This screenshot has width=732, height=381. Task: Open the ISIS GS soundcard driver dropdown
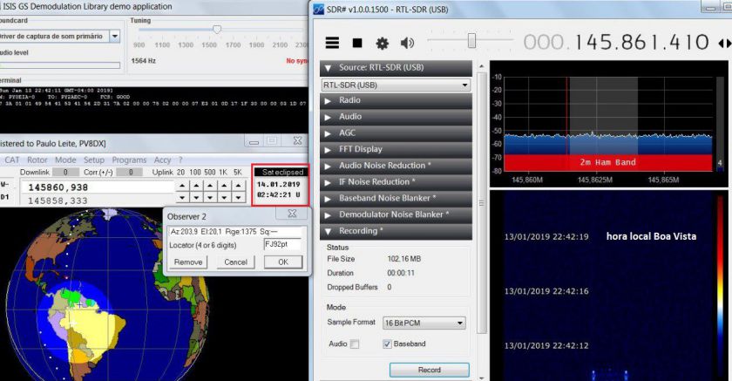click(114, 36)
